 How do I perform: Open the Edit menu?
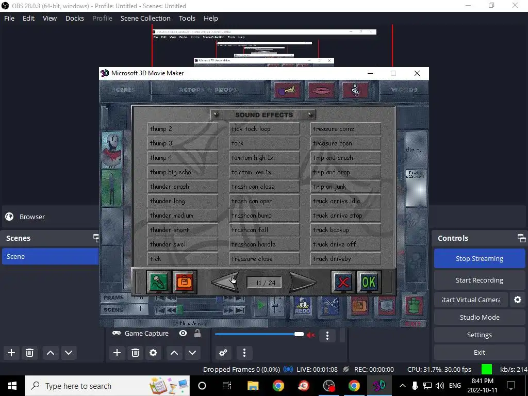point(29,18)
